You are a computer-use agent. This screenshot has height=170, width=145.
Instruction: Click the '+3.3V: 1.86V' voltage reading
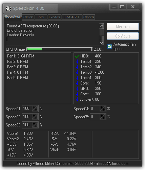20,144
